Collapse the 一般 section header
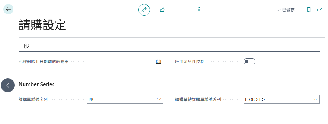Viewport: 328px width, 124px height. [24, 46]
